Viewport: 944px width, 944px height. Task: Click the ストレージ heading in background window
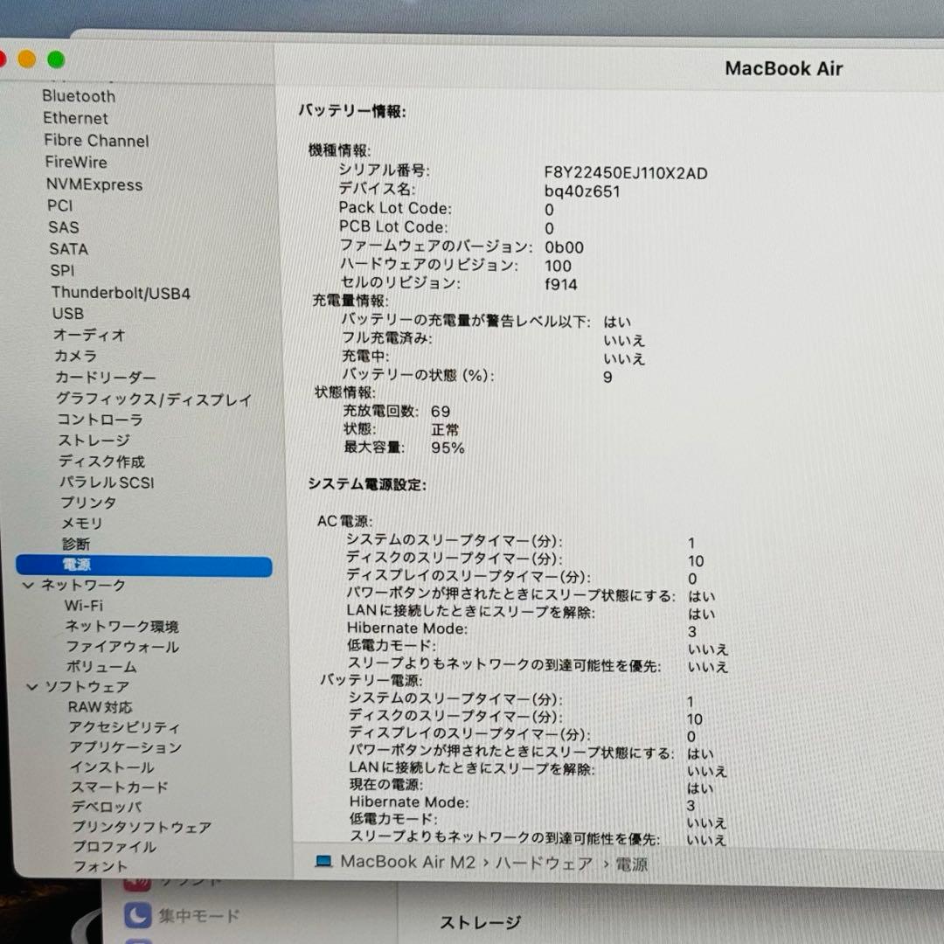480,922
